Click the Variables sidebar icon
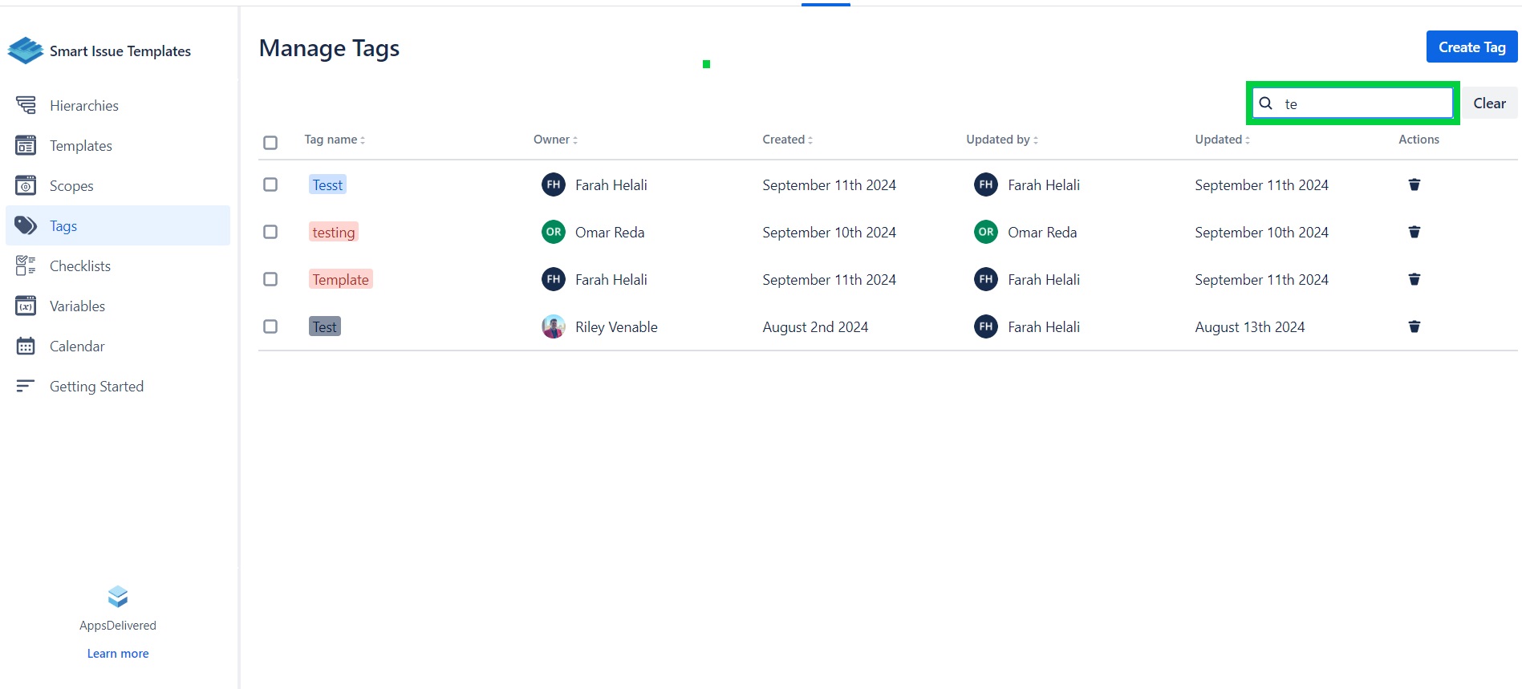This screenshot has height=689, width=1522. click(x=26, y=306)
